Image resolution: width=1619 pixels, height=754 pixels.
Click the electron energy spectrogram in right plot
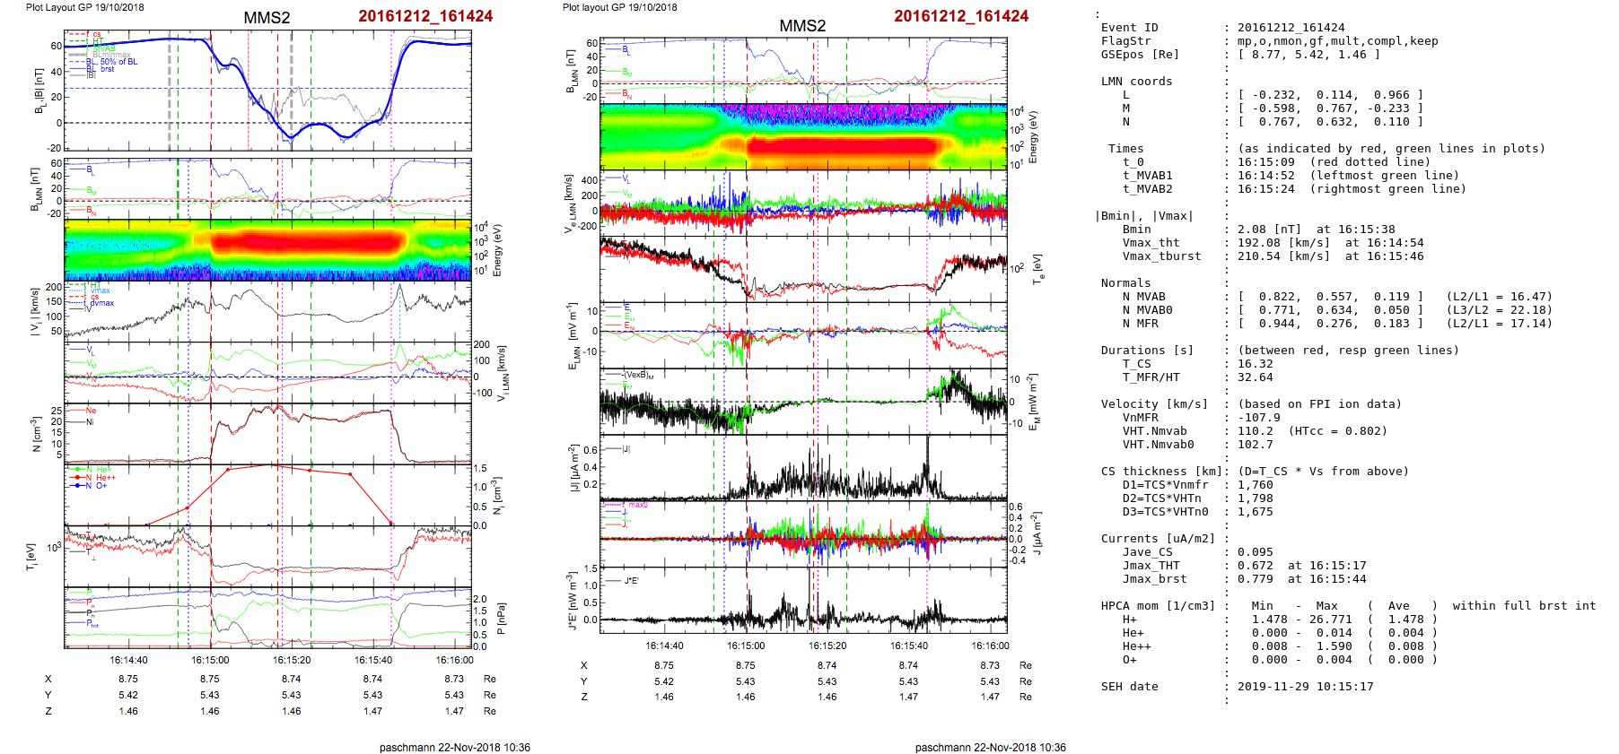[x=802, y=136]
